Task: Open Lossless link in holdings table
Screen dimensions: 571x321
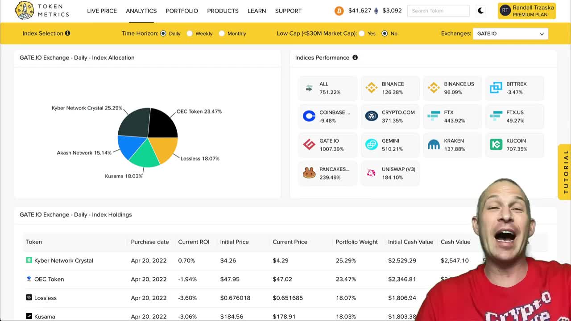Action: (46, 298)
